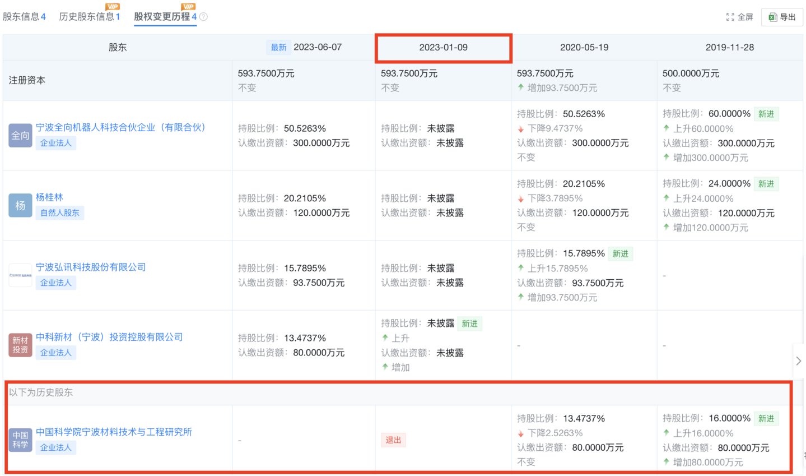806x476 pixels.
Task: Click the 新材投资 avatar icon
Action: point(20,345)
